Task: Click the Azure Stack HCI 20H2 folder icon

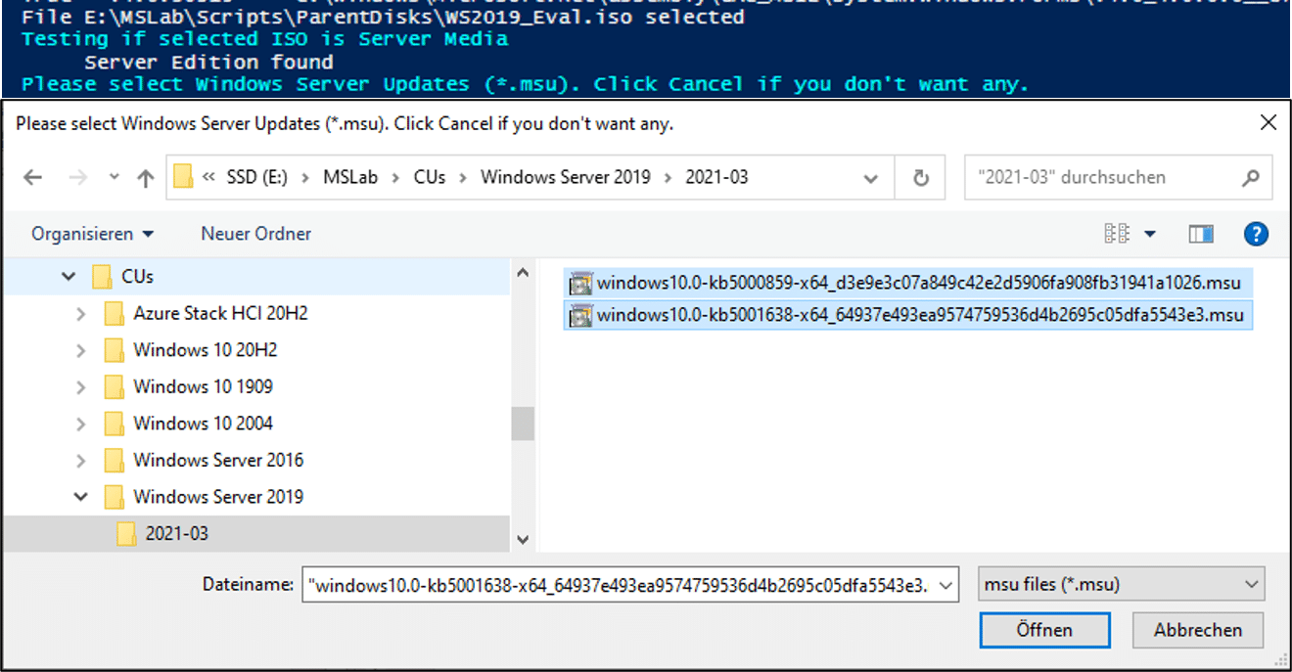Action: pos(114,314)
